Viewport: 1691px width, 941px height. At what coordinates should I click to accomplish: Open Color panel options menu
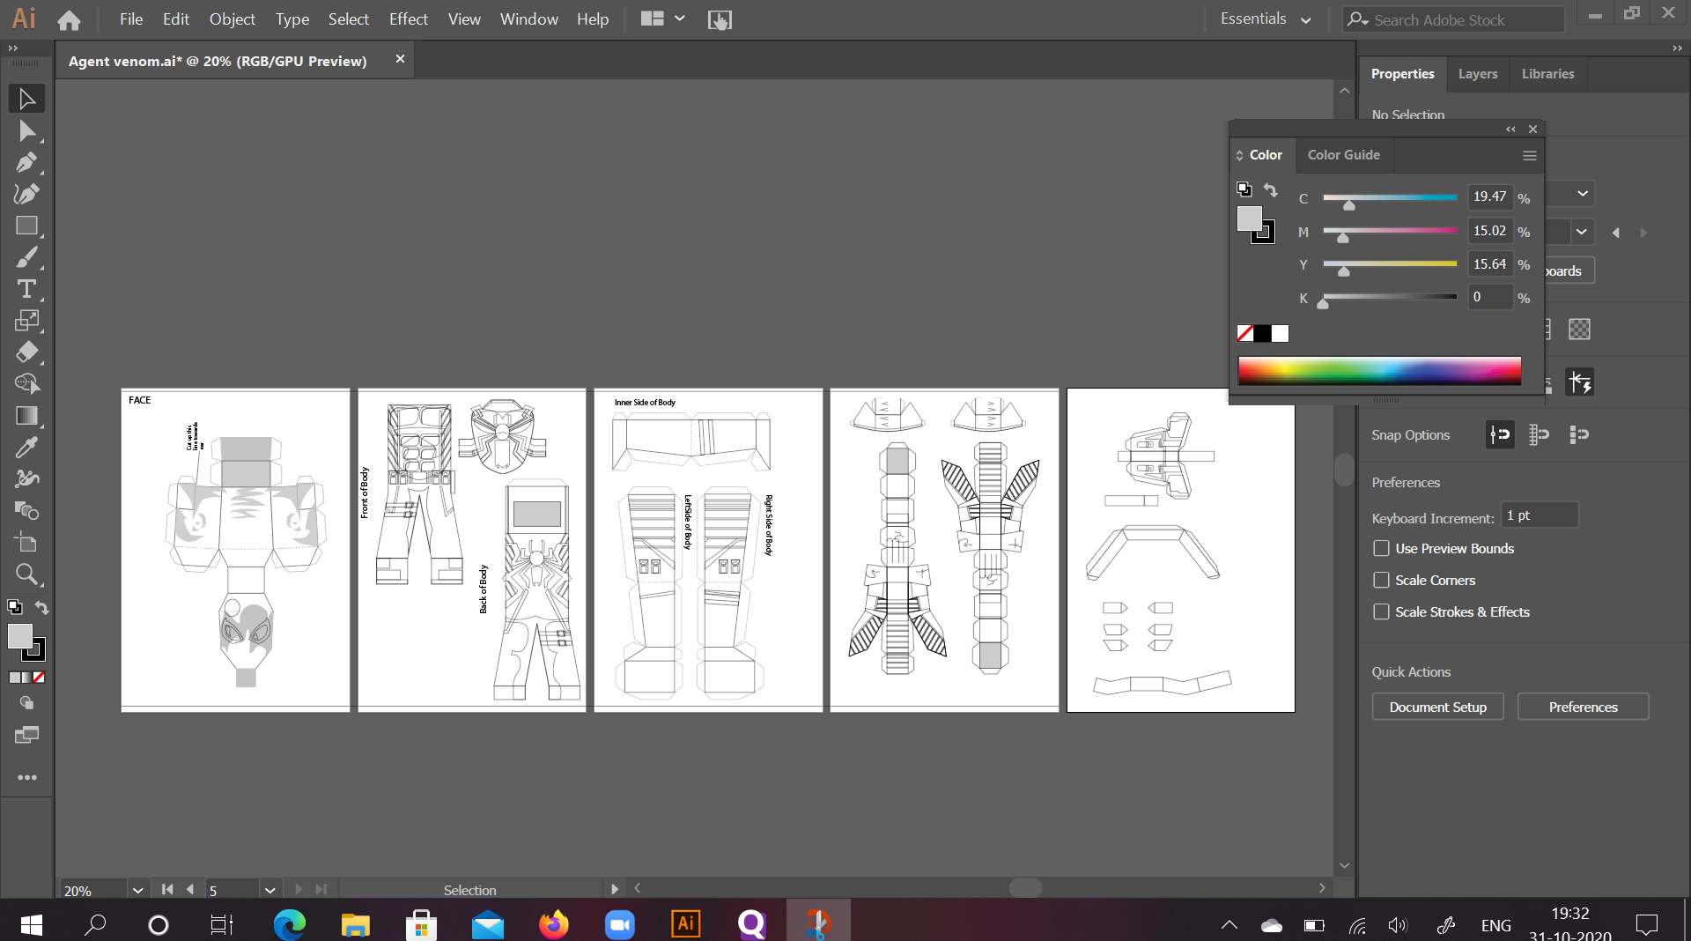tap(1530, 155)
